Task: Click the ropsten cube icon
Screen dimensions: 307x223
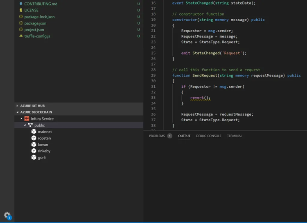Action: (x=34, y=138)
